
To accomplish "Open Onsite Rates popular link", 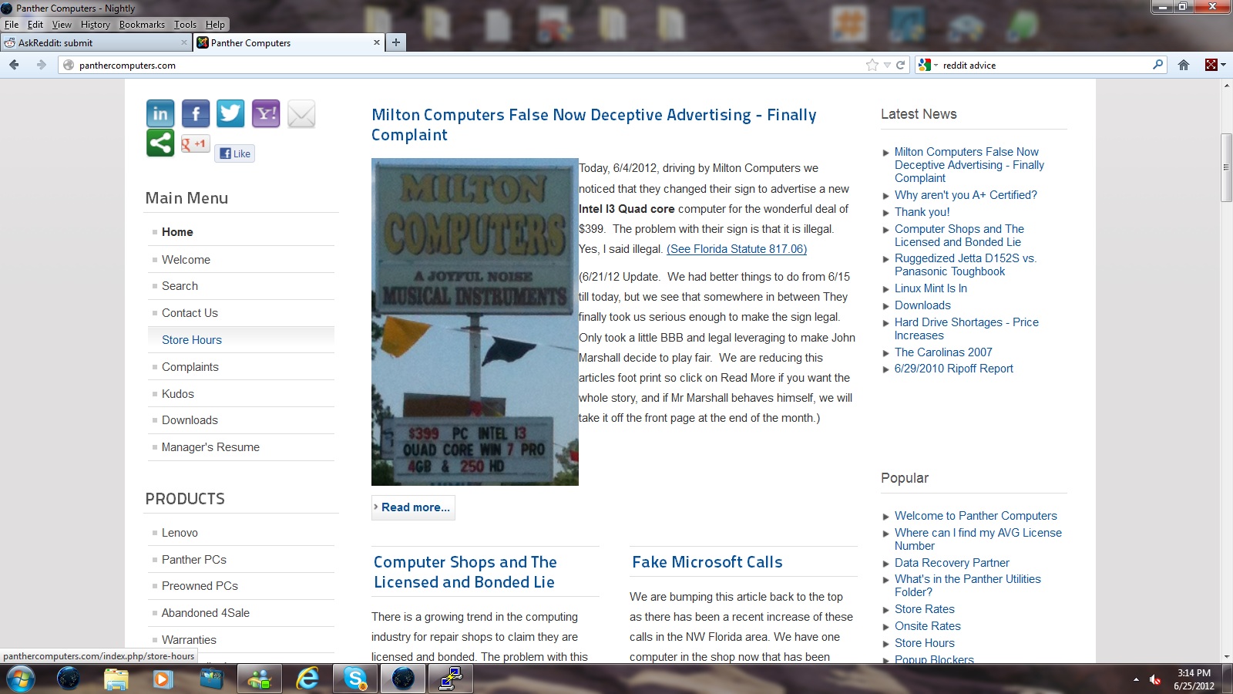I will [928, 626].
